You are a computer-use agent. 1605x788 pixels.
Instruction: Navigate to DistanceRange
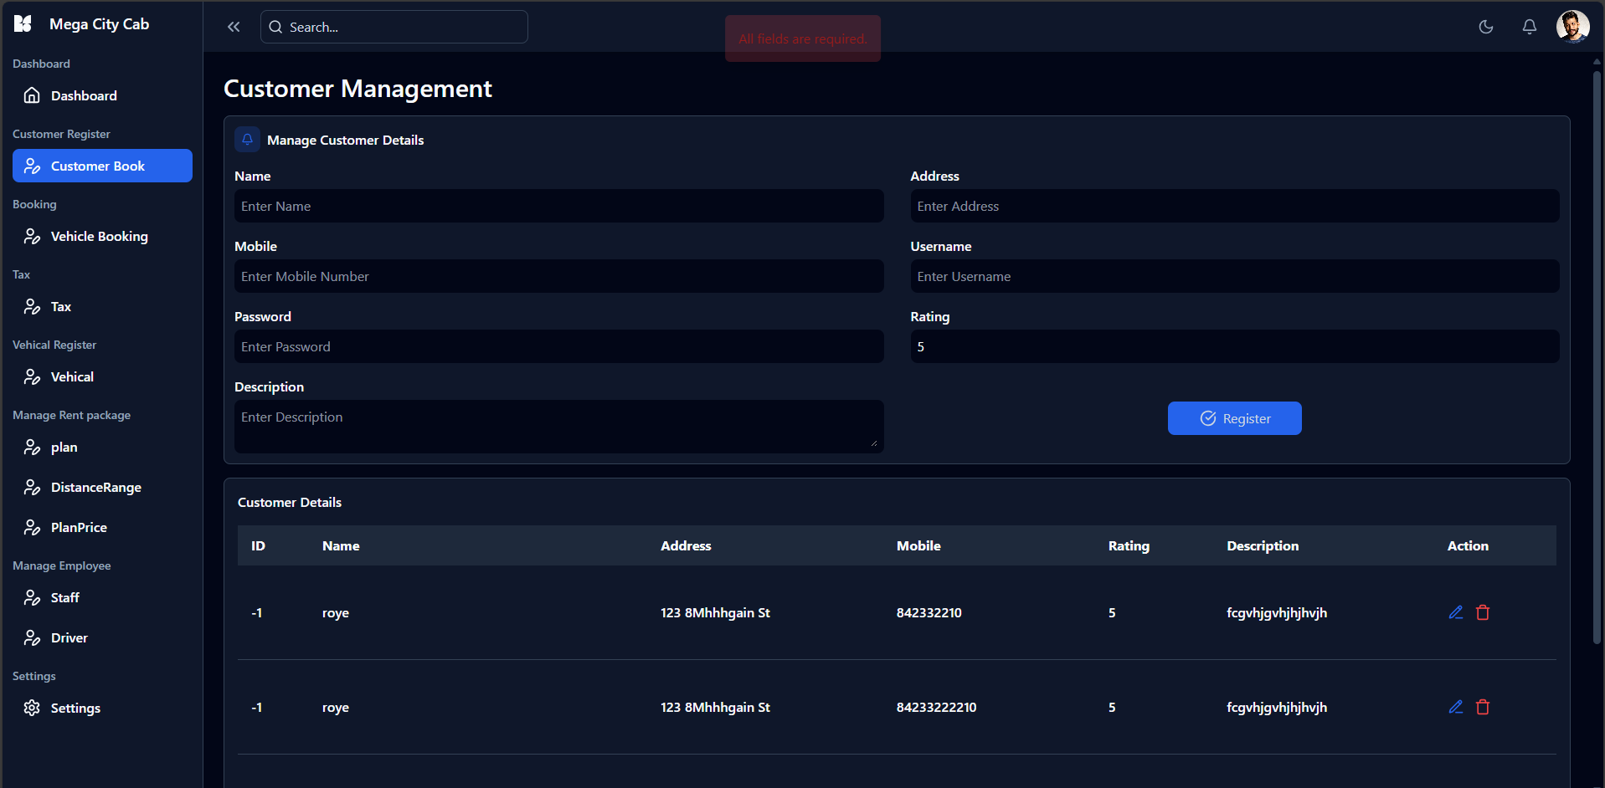[102, 487]
